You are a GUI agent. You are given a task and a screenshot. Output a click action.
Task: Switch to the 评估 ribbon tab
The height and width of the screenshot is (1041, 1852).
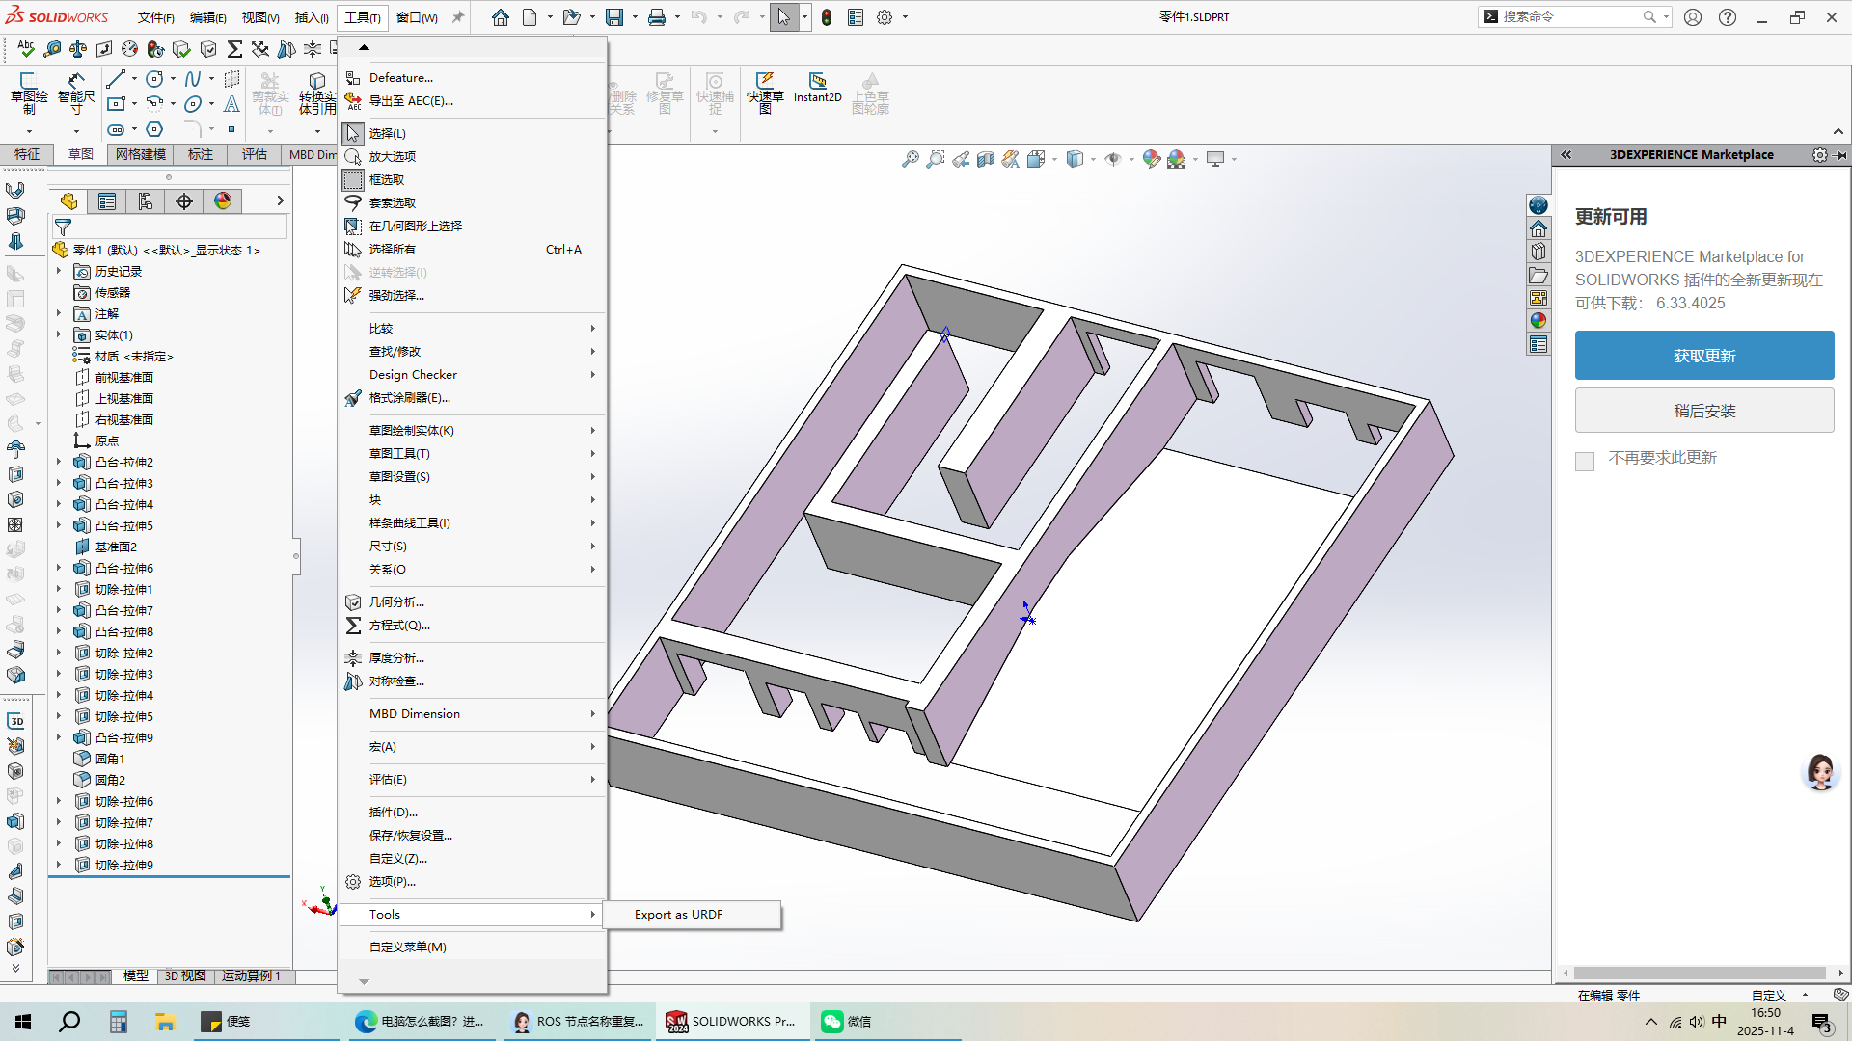coord(254,154)
